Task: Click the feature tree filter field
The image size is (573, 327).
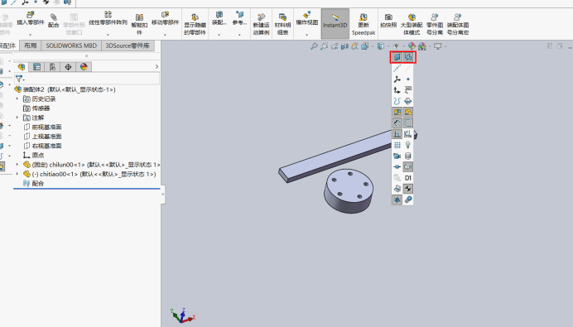Action: point(87,79)
